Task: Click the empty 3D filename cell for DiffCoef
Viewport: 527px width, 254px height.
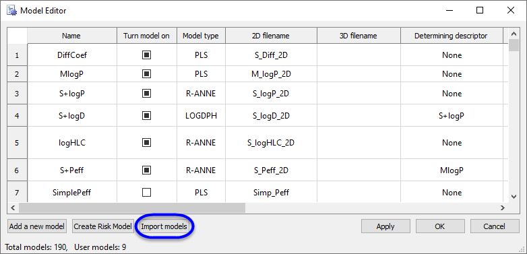Action: coord(359,55)
